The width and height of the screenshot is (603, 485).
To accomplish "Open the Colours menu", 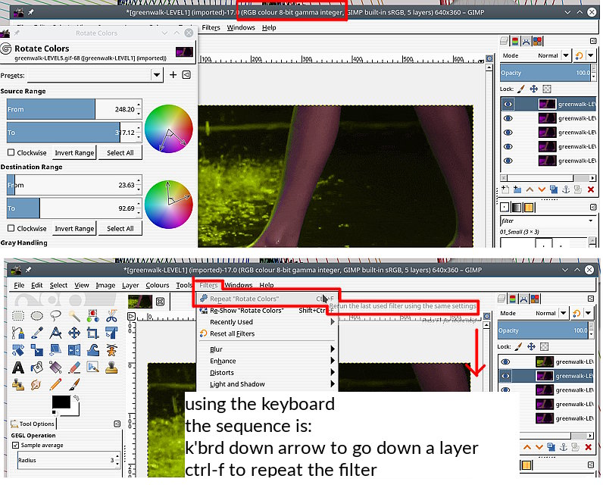I will tap(158, 285).
